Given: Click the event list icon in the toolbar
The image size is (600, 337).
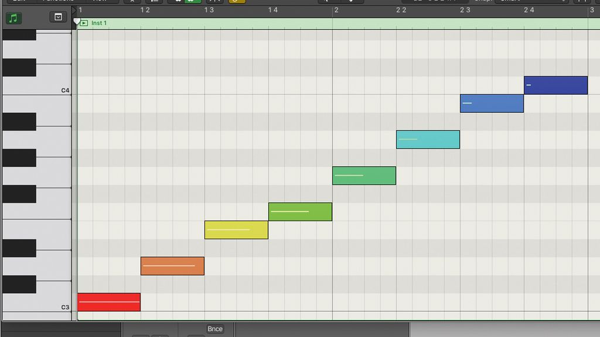Looking at the screenshot, I should [154, 1].
